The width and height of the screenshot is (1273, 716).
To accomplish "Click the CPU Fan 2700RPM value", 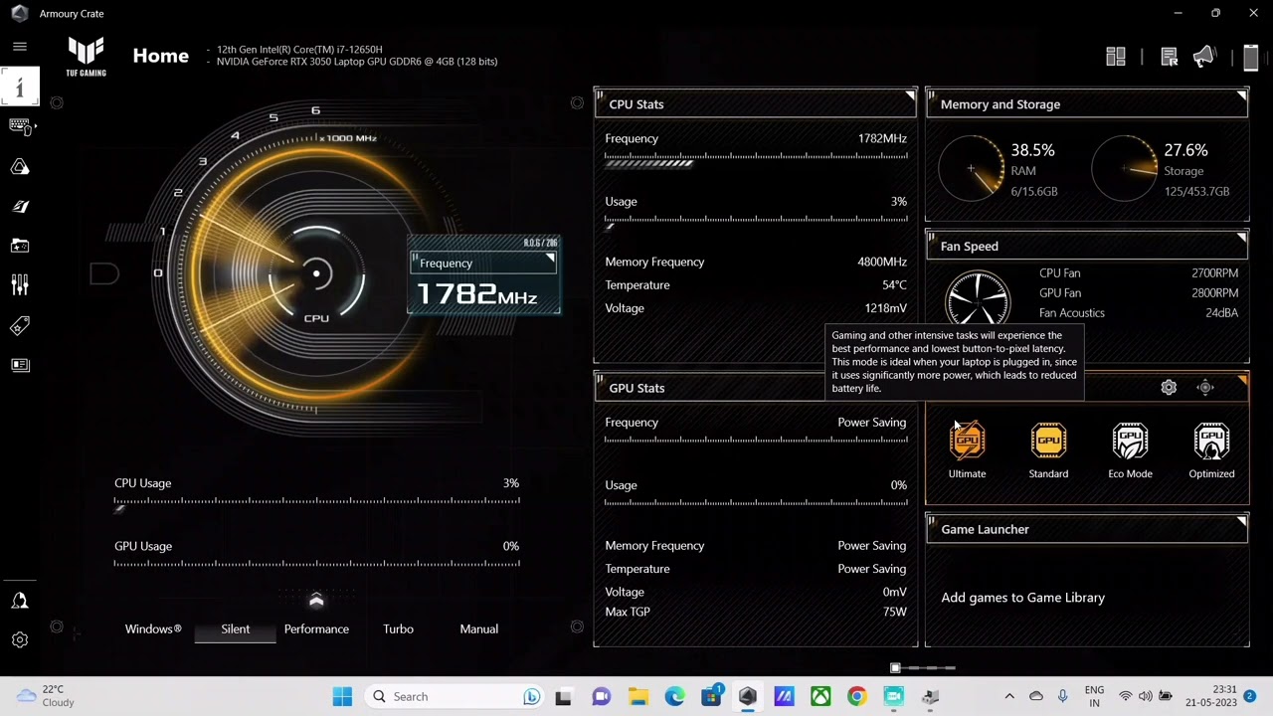I will pyautogui.click(x=1214, y=272).
